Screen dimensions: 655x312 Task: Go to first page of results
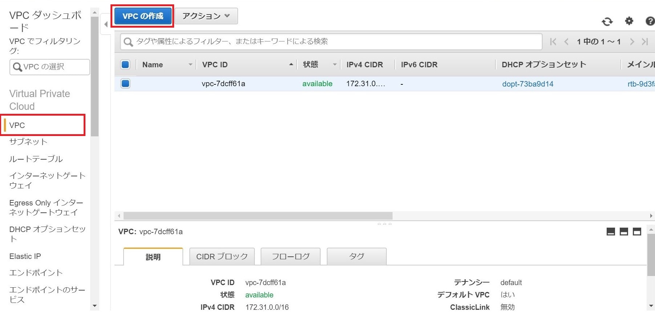tap(553, 41)
